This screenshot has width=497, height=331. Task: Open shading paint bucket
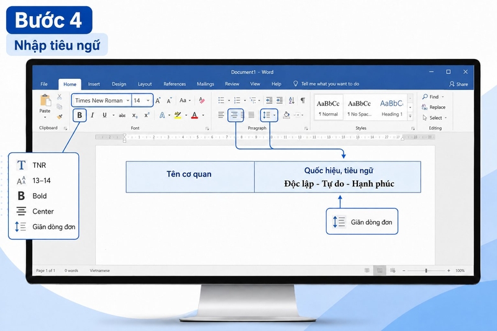click(x=286, y=115)
